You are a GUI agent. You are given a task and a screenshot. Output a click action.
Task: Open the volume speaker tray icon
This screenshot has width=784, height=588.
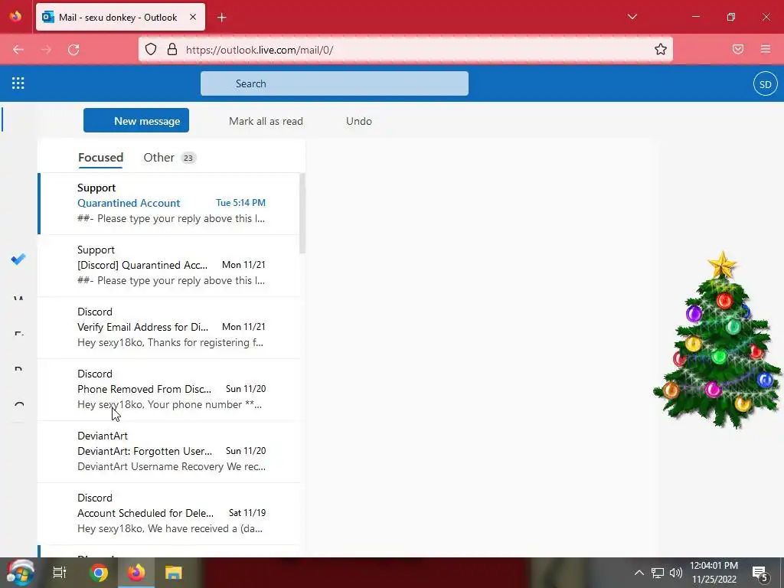click(676, 573)
